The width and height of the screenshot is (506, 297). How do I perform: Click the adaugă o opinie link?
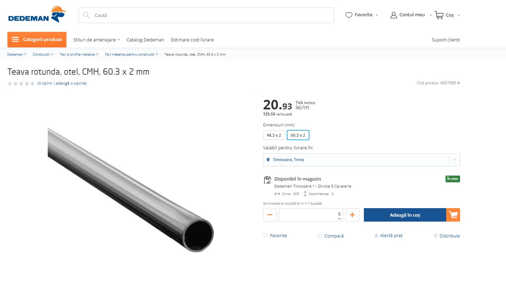pos(71,83)
